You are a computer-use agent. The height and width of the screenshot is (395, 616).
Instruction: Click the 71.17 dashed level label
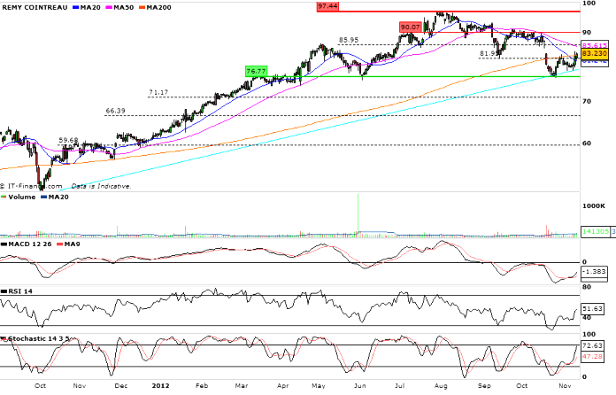coord(158,92)
